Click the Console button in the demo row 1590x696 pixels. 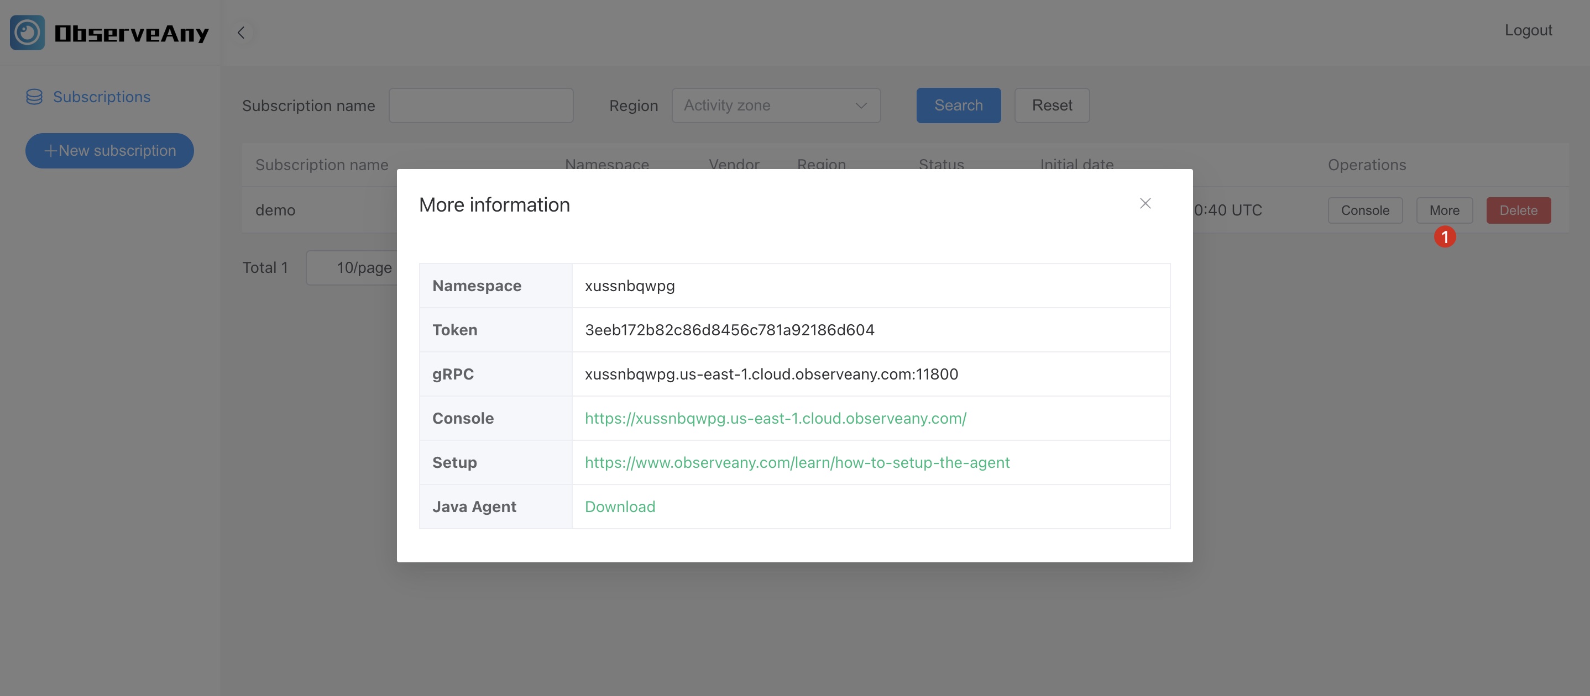(1364, 210)
